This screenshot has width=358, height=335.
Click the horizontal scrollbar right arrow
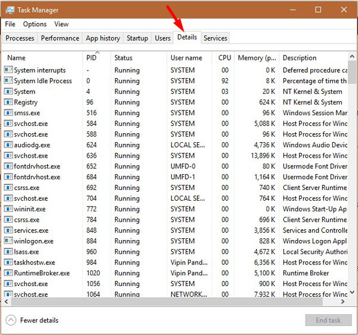coord(342,302)
